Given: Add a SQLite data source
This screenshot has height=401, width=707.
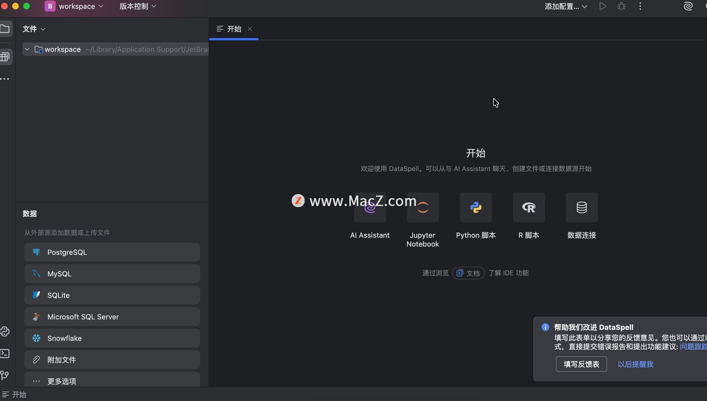Looking at the screenshot, I should [x=112, y=295].
